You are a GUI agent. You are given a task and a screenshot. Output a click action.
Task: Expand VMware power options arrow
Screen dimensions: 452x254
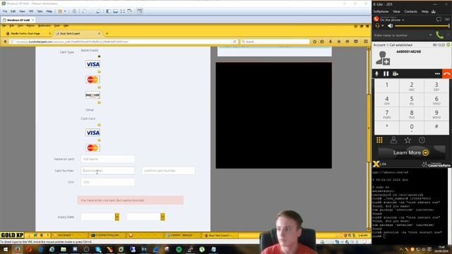tap(65, 11)
